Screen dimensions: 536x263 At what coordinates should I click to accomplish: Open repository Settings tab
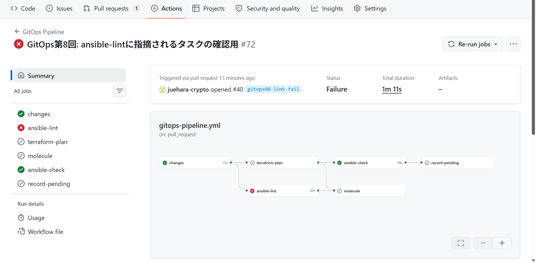(370, 8)
